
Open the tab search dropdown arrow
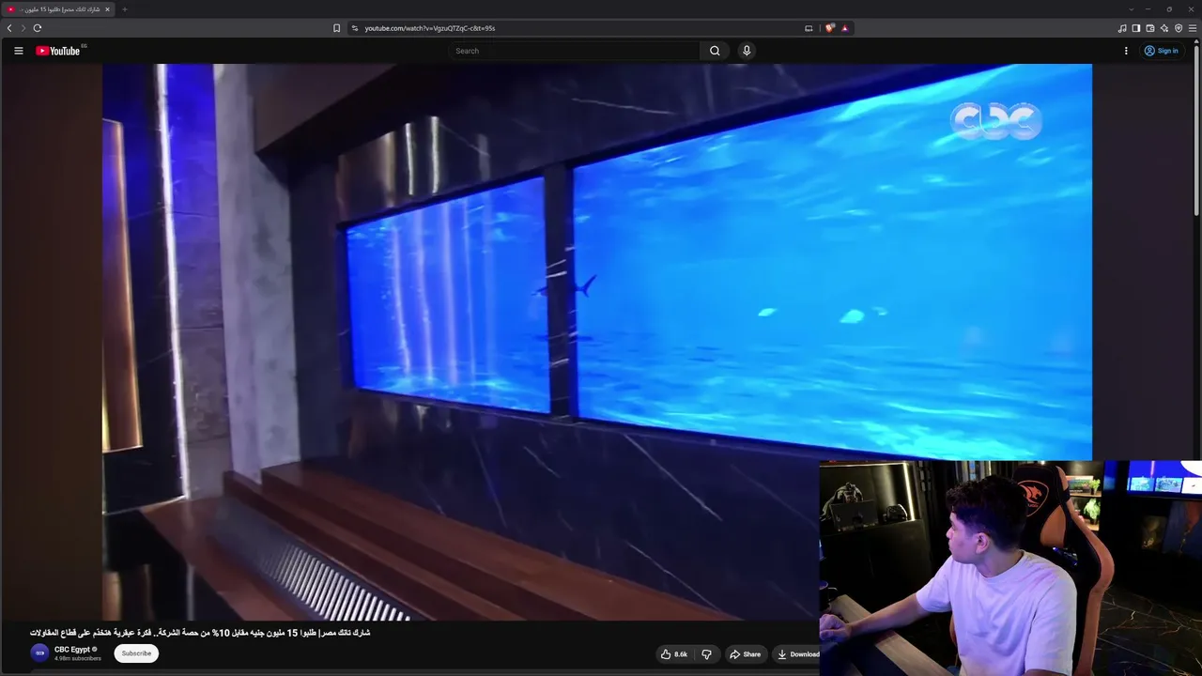point(1131,9)
